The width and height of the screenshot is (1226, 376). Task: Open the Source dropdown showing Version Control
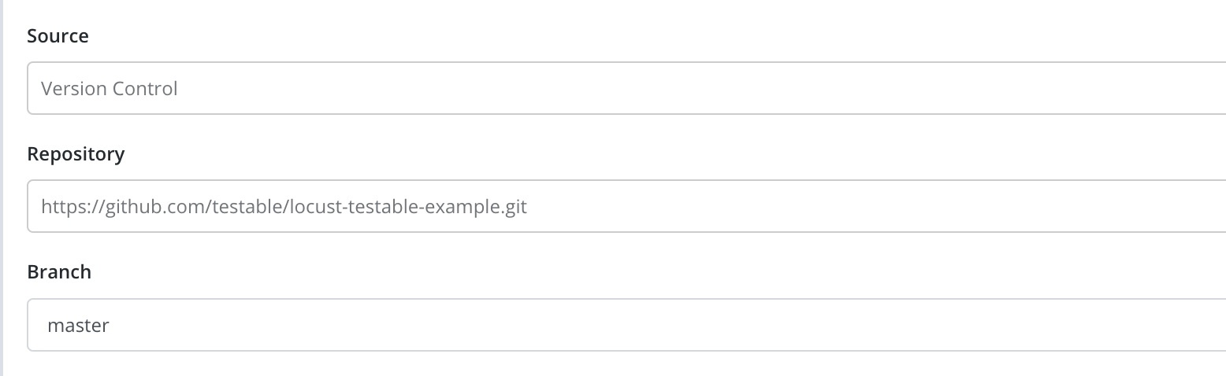pyautogui.click(x=626, y=88)
